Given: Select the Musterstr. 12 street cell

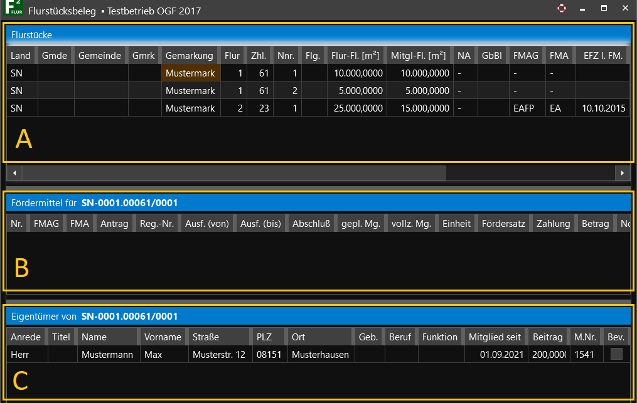Looking at the screenshot, I should 219,355.
